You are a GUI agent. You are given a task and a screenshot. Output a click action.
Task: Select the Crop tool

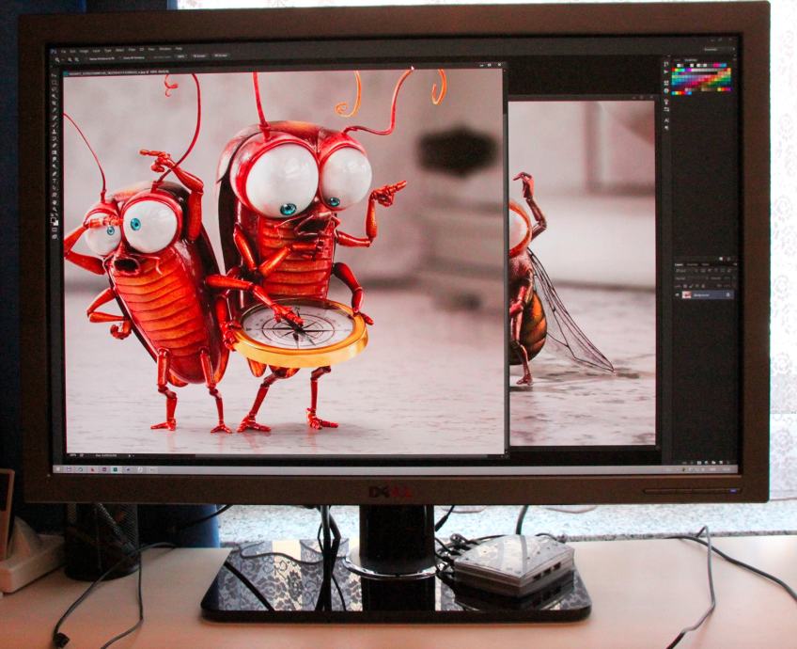(54, 103)
